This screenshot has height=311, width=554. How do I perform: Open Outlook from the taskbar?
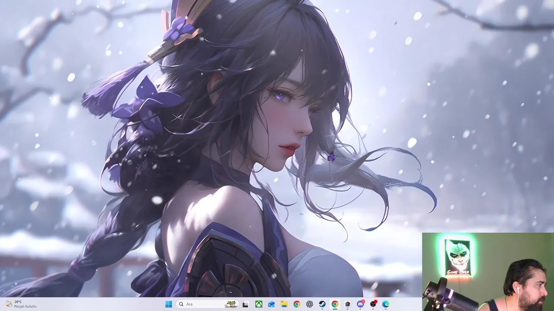pos(271,304)
